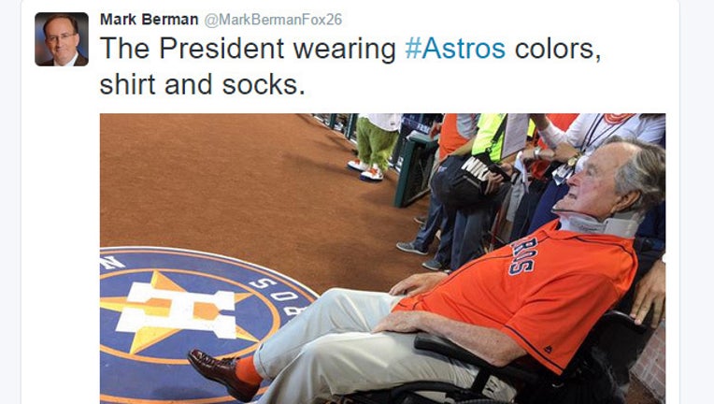The width and height of the screenshot is (714, 404).
Task: Follow the #Astros hashtag link
Action: (455, 49)
